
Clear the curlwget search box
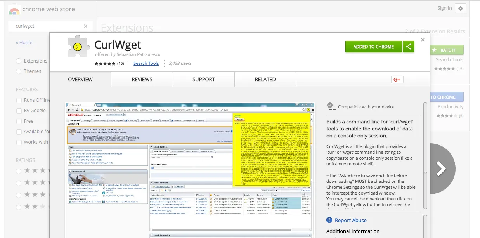[86, 26]
